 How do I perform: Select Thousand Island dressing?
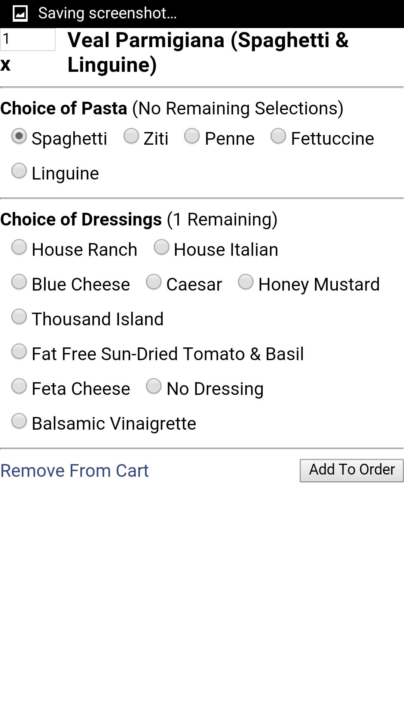pyautogui.click(x=19, y=317)
